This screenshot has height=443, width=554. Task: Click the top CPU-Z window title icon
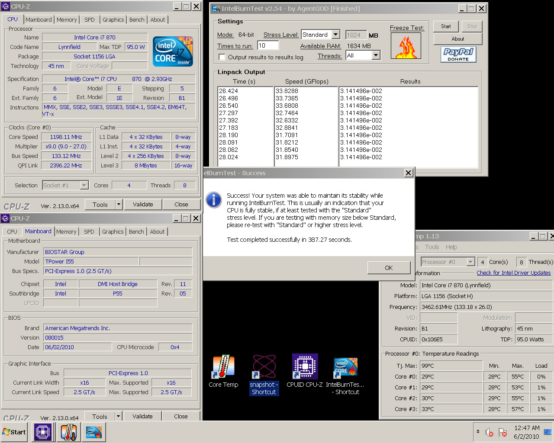[5, 6]
